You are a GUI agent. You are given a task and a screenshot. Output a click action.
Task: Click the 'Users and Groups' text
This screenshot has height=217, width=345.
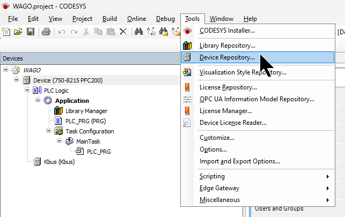tap(279, 208)
